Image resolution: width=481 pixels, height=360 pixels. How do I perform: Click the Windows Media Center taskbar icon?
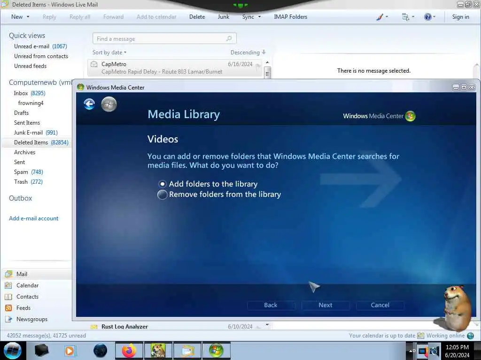pos(216,351)
